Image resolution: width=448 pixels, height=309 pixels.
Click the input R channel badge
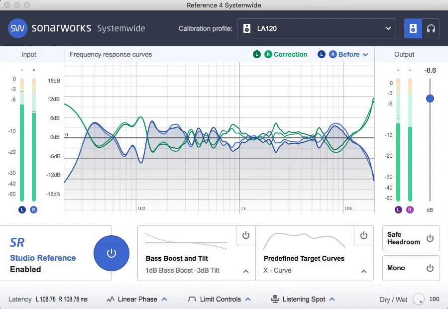33,209
